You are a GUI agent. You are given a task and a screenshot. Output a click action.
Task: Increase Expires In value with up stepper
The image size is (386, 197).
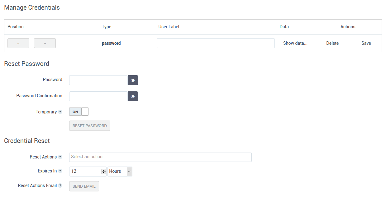104,170
